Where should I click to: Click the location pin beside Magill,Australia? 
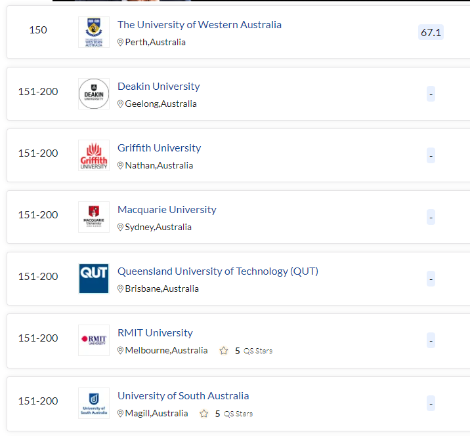pyautogui.click(x=120, y=414)
